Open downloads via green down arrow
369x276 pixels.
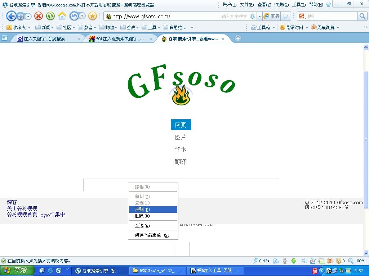pyautogui.click(x=294, y=261)
